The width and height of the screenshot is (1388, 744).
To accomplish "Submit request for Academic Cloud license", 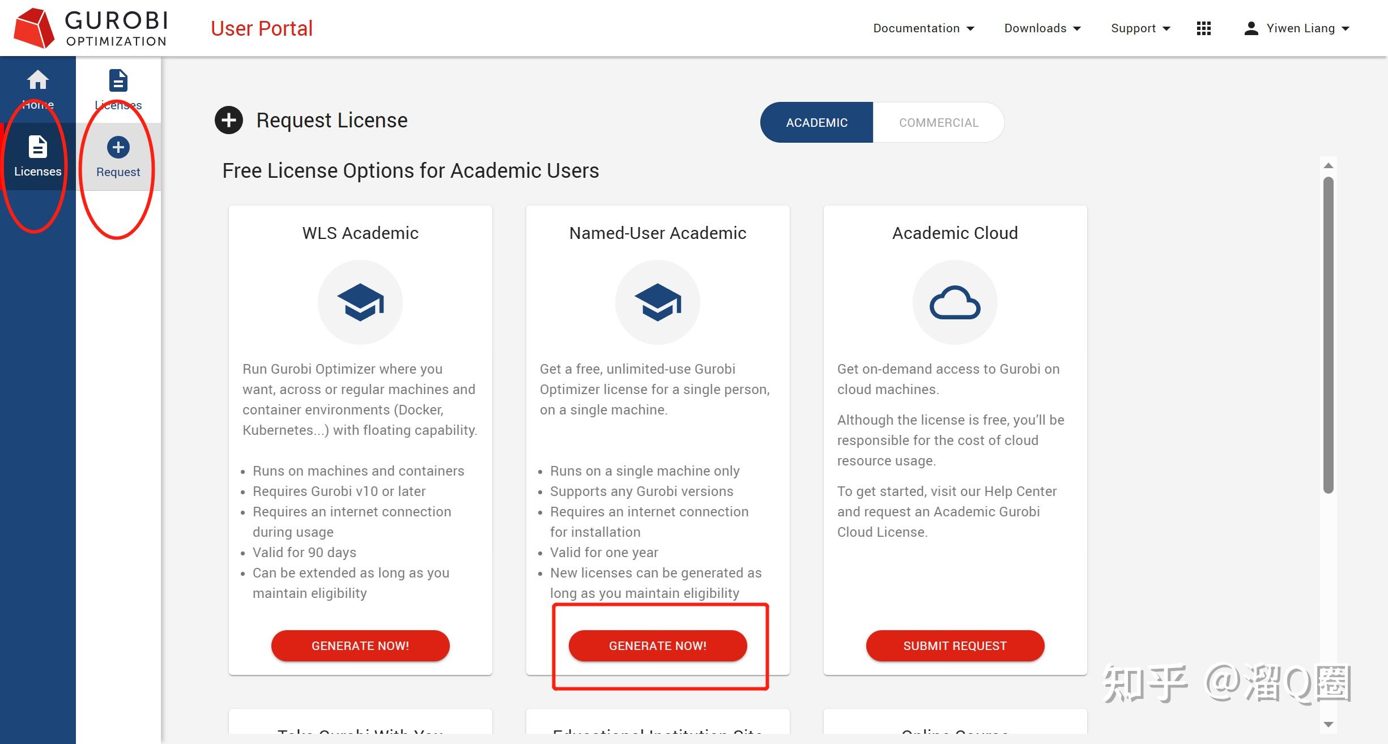I will coord(955,645).
